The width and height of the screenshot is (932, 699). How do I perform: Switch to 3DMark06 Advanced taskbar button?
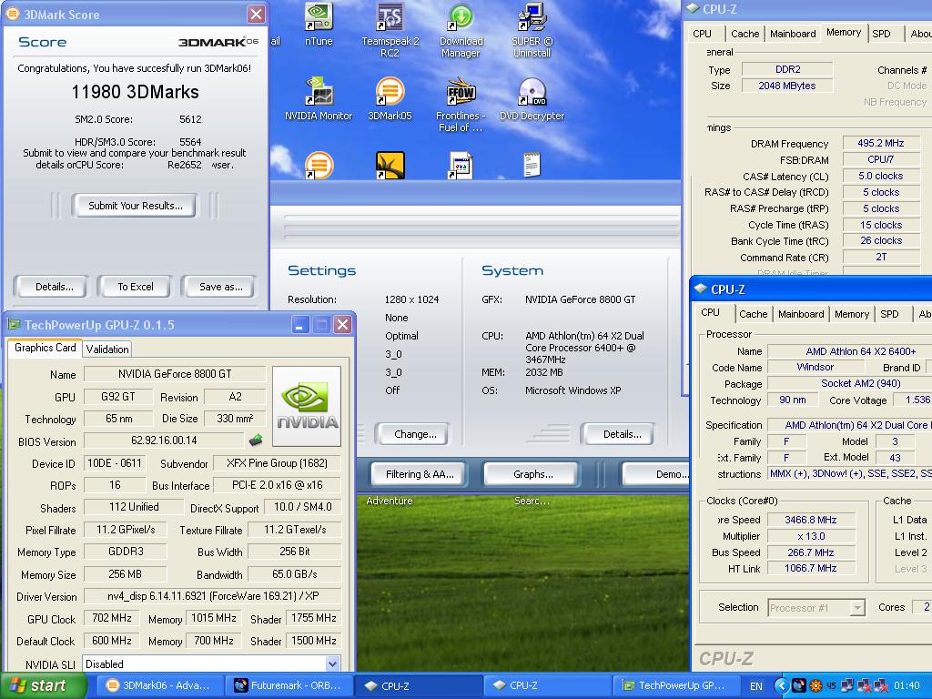158,685
